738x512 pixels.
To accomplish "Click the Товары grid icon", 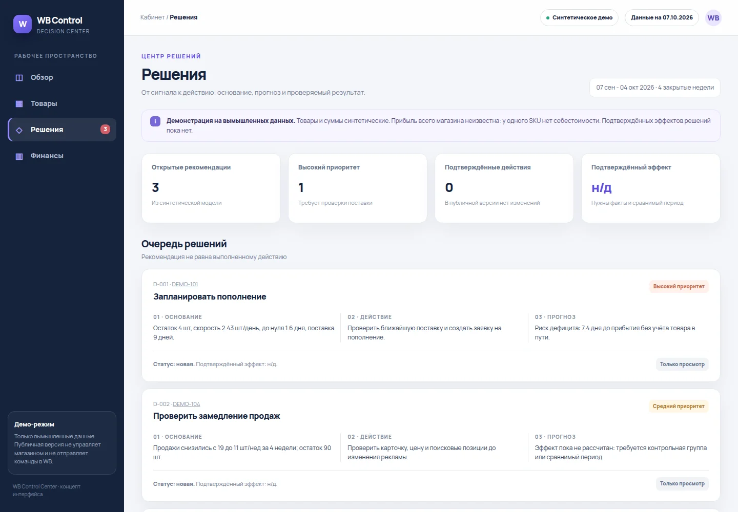I will pyautogui.click(x=19, y=104).
